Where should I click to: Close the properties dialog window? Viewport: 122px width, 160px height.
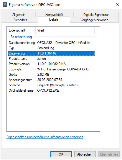pos(117,4)
